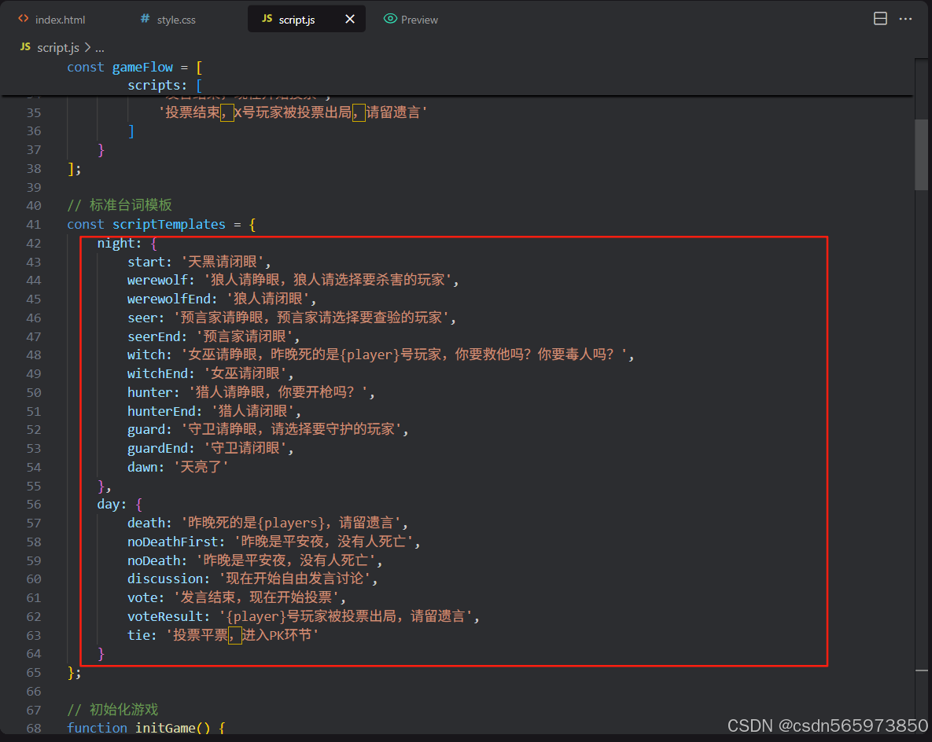
Task: Click the 'noDeath:' key on line 59
Action: tap(157, 560)
